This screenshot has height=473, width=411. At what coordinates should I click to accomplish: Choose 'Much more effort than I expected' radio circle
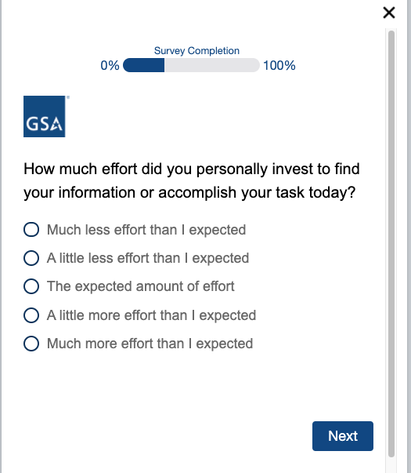31,344
